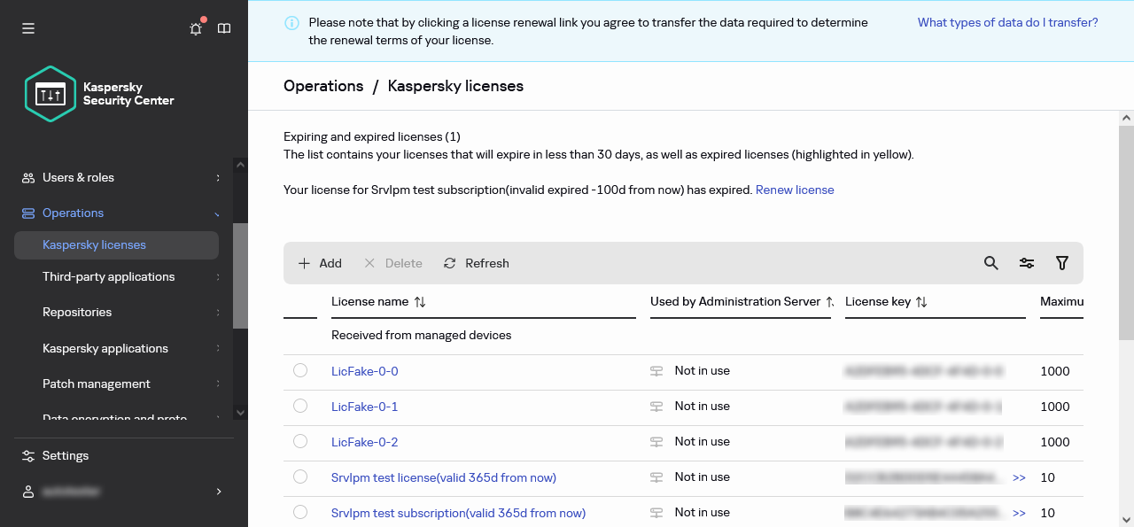Open What types of data do I transfer
Image resolution: width=1134 pixels, height=527 pixels.
pos(1007,22)
